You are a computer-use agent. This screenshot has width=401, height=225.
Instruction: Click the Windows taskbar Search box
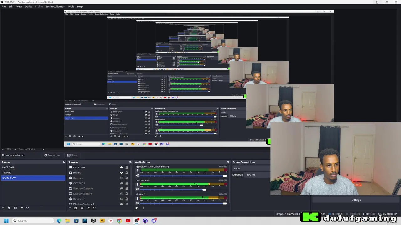(x=33, y=221)
